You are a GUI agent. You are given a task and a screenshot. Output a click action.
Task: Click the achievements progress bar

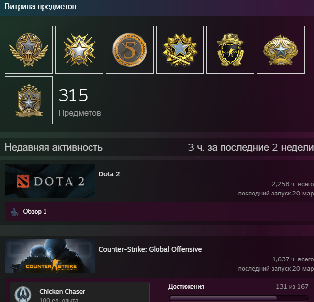(x=239, y=298)
